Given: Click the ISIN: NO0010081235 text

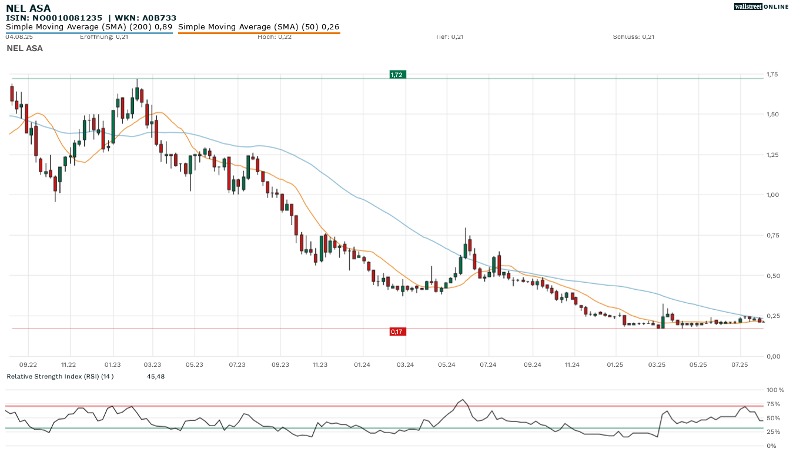Looking at the screenshot, I should coord(54,18).
